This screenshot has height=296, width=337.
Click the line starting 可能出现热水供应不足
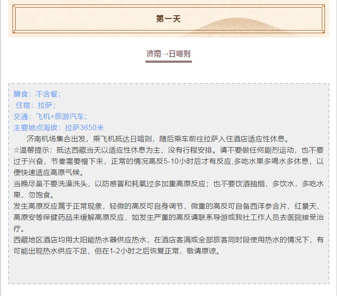point(117,251)
